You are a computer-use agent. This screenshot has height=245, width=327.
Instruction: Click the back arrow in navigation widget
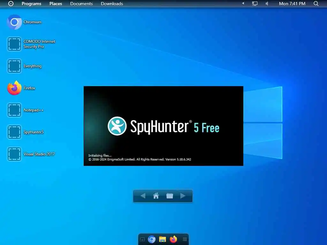[x=143, y=196]
